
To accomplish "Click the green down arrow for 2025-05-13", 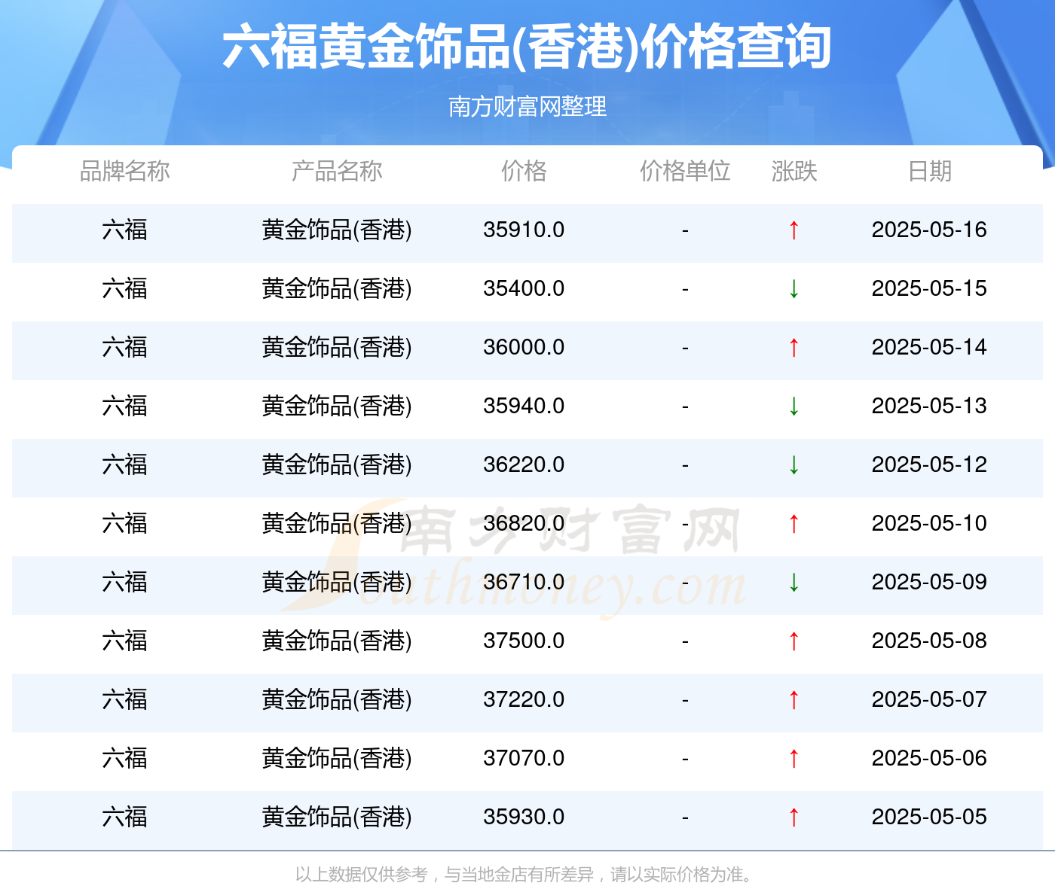I will tap(794, 406).
